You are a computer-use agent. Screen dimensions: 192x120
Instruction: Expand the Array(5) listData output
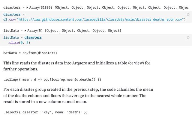[25, 31]
